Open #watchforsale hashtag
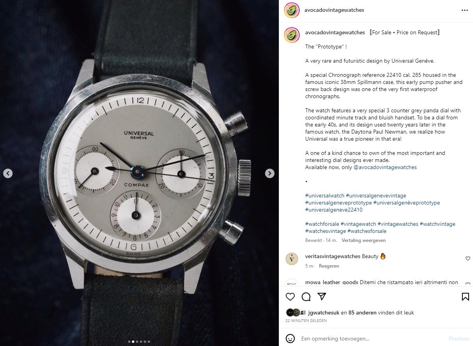The width and height of the screenshot is (473, 346). 322,224
